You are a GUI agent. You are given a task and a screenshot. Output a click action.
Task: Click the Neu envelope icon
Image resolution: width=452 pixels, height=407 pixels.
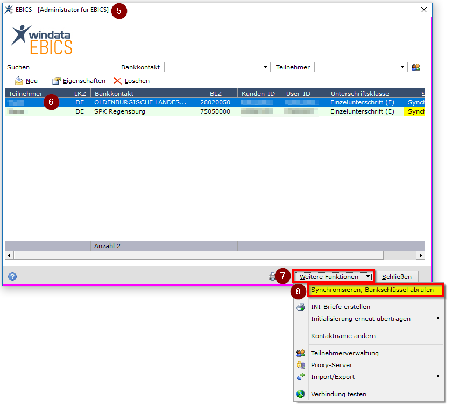pos(19,81)
